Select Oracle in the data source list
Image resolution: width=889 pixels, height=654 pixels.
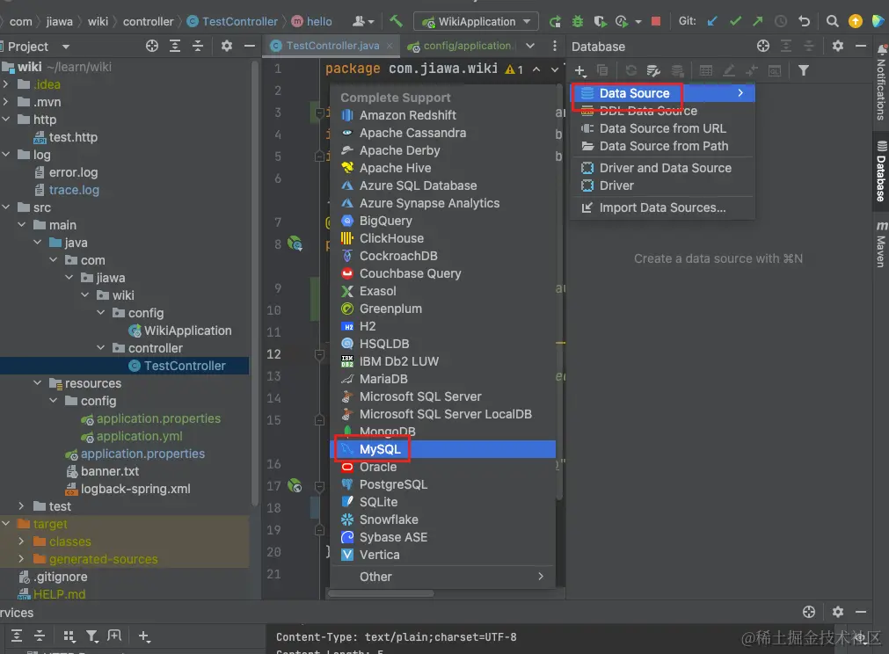click(x=443, y=467)
